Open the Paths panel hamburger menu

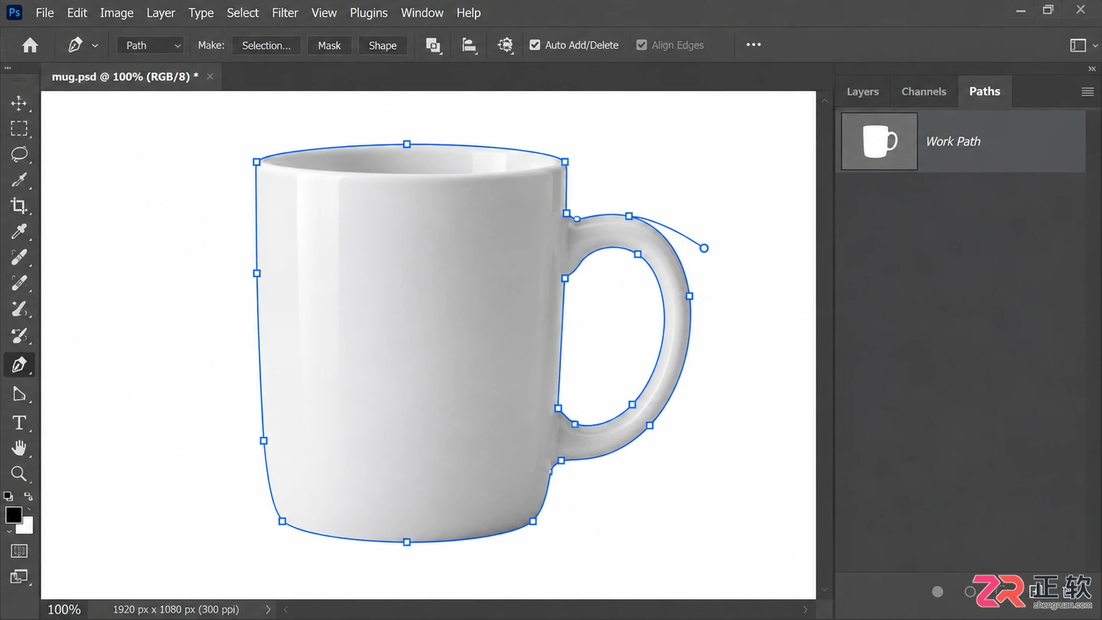pyautogui.click(x=1087, y=92)
